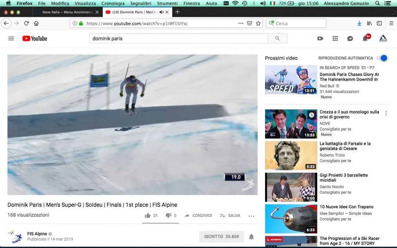Open the Visualizza menu
This screenshot has height=248, width=397.
pos(85,3)
